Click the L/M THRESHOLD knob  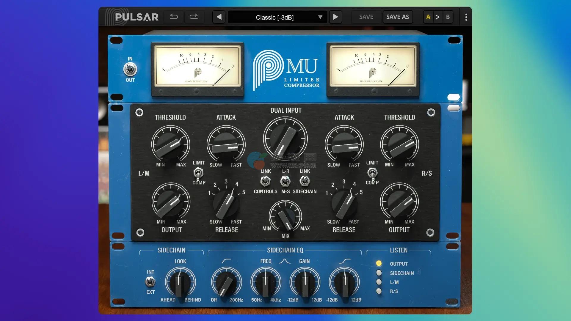[x=170, y=144]
